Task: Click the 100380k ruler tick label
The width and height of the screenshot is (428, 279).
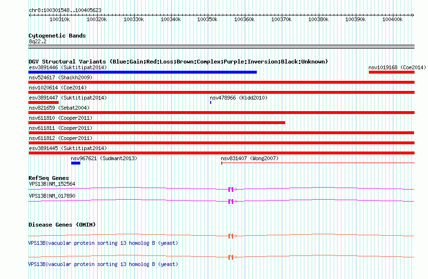Action: point(318,19)
